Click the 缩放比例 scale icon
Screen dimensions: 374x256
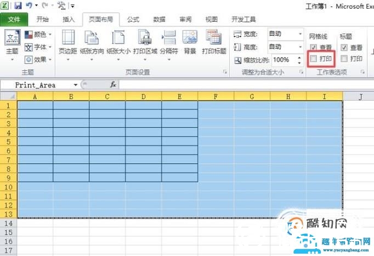(238, 60)
